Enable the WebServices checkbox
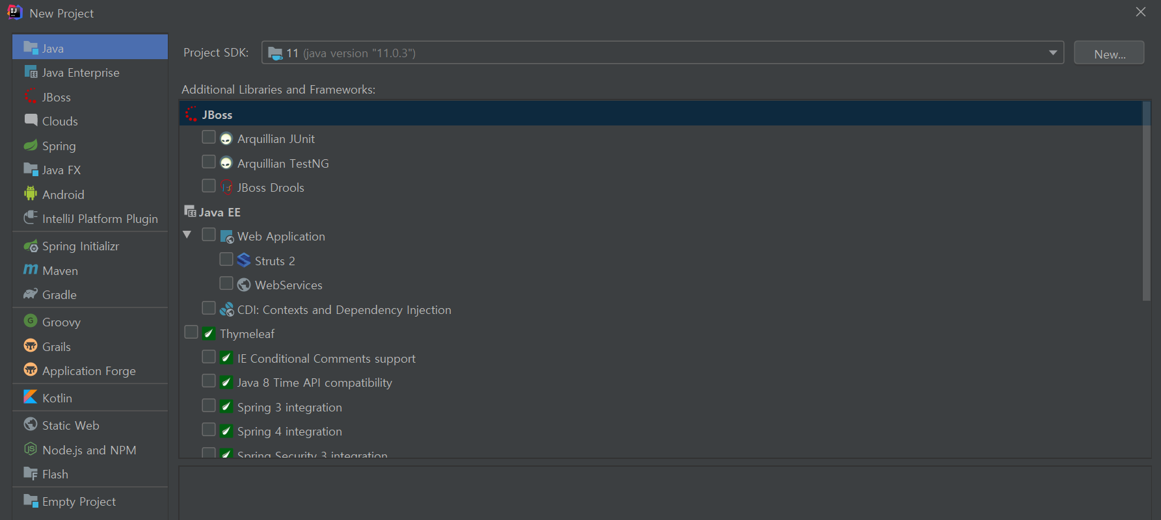The width and height of the screenshot is (1161, 520). click(226, 283)
